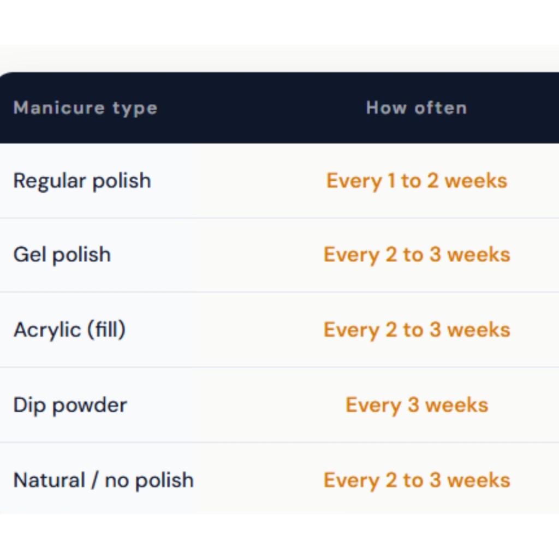Click the Every 3 weeks text
The image size is (559, 559).
click(417, 405)
